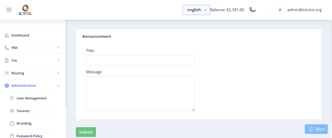Viewport: 332px width, 138px height.
Task: Focus the Message text area
Action: pos(140,94)
